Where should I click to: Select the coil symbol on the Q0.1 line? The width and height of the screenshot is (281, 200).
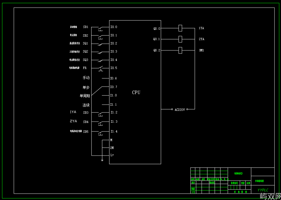(x=180, y=39)
